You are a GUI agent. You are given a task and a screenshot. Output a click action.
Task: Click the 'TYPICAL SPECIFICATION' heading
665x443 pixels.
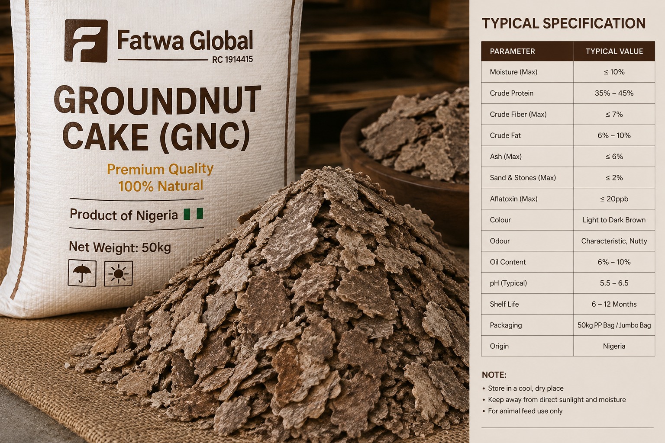[564, 23]
